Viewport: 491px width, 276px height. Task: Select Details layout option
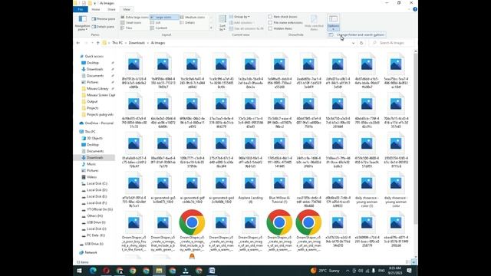coord(187,22)
